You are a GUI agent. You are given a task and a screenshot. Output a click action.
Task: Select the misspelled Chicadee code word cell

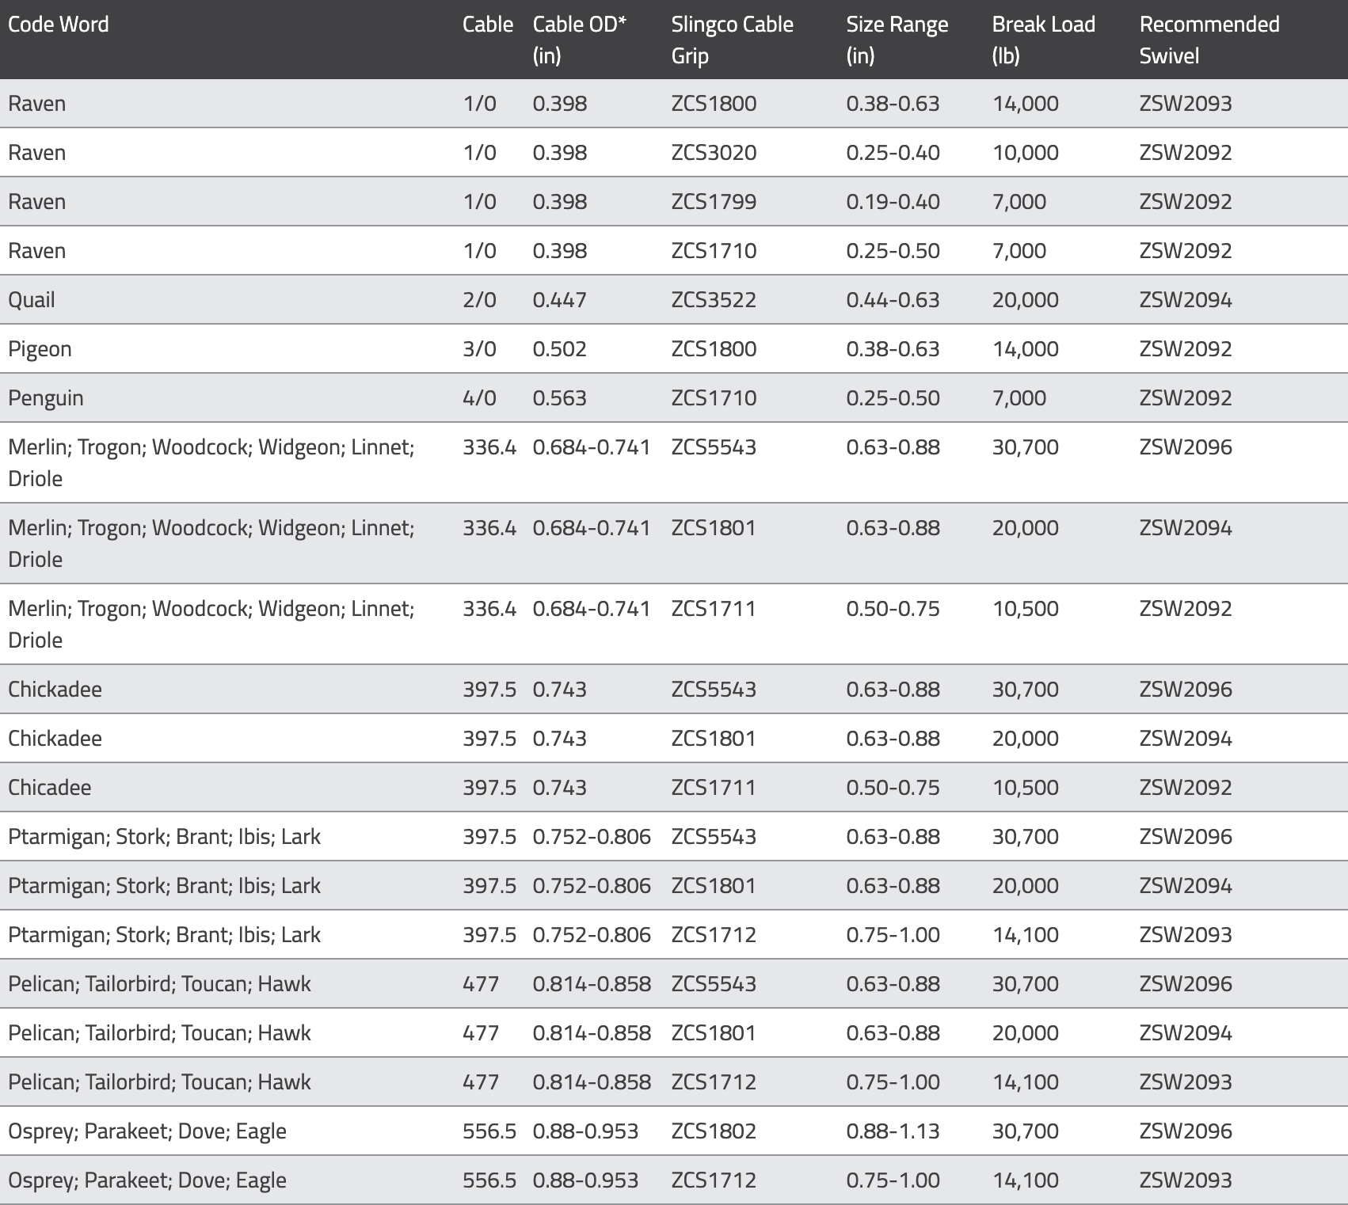tap(49, 788)
